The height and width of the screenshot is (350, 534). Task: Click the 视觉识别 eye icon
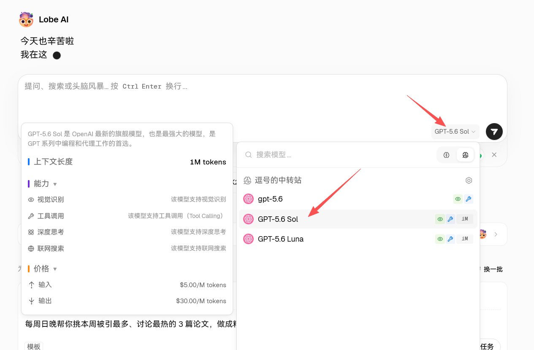click(x=31, y=200)
